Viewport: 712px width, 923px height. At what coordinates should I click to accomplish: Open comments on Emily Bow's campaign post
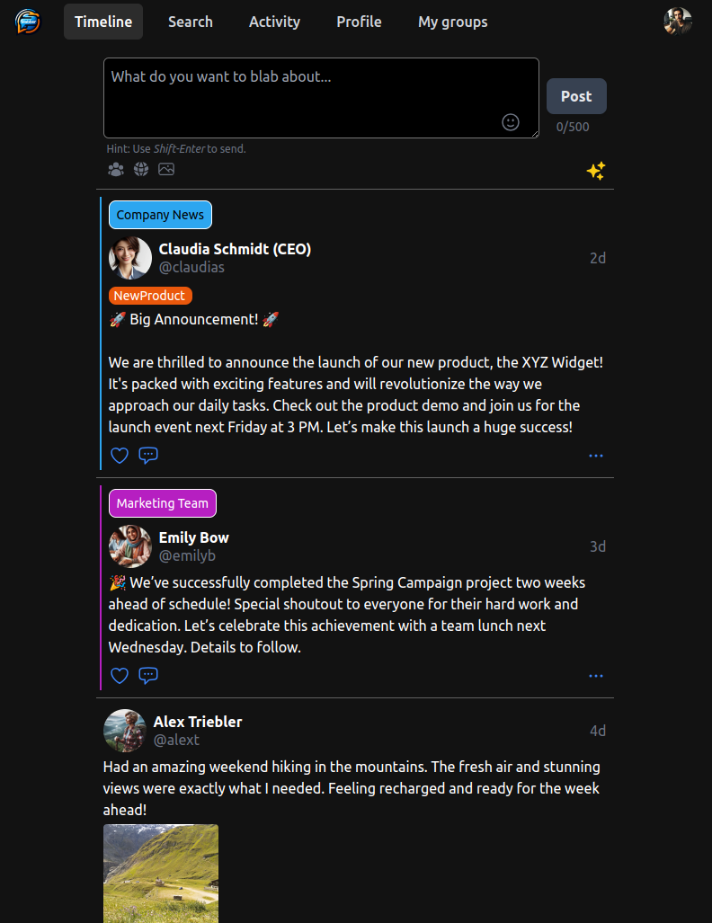[x=147, y=676]
